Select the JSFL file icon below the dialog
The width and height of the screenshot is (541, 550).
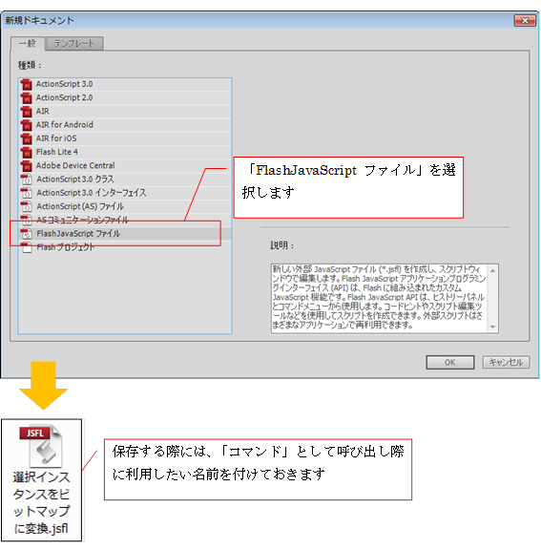tap(41, 446)
